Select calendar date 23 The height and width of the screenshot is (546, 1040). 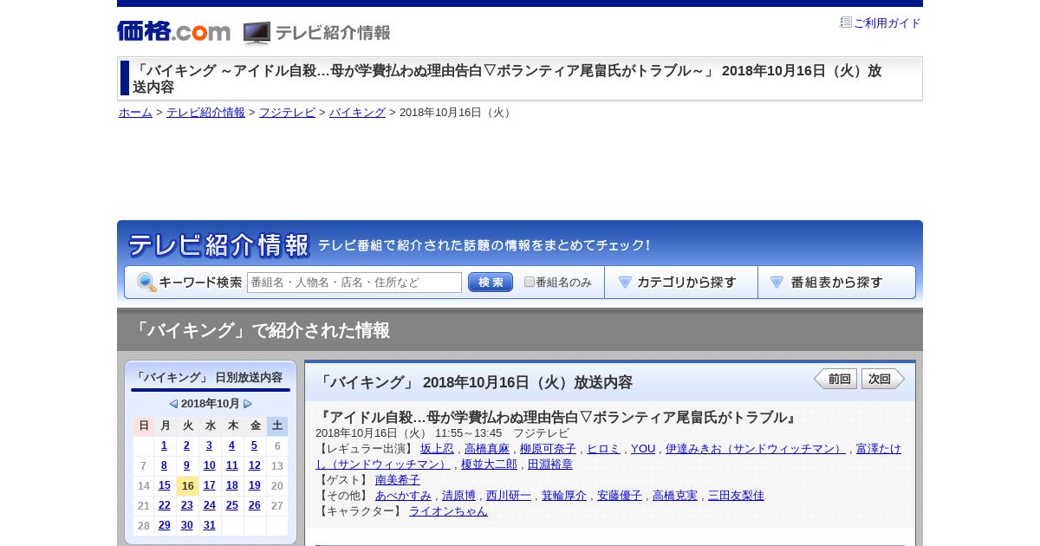(x=186, y=505)
